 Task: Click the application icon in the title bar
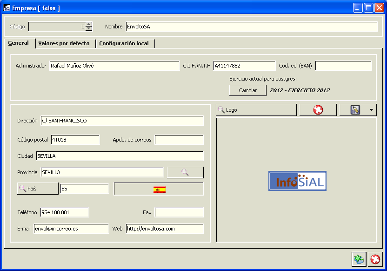coord(7,8)
